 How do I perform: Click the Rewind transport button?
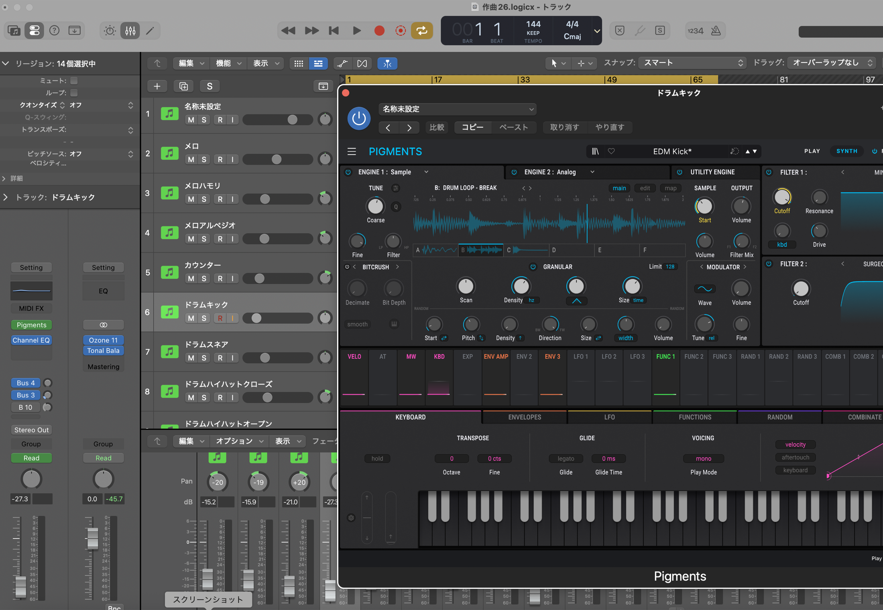288,31
